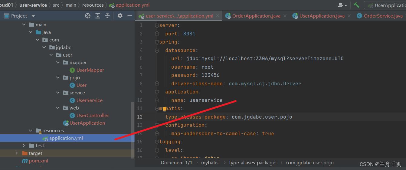This screenshot has width=406, height=170.
Task: Collapse the com package
Action: pos(38,40)
